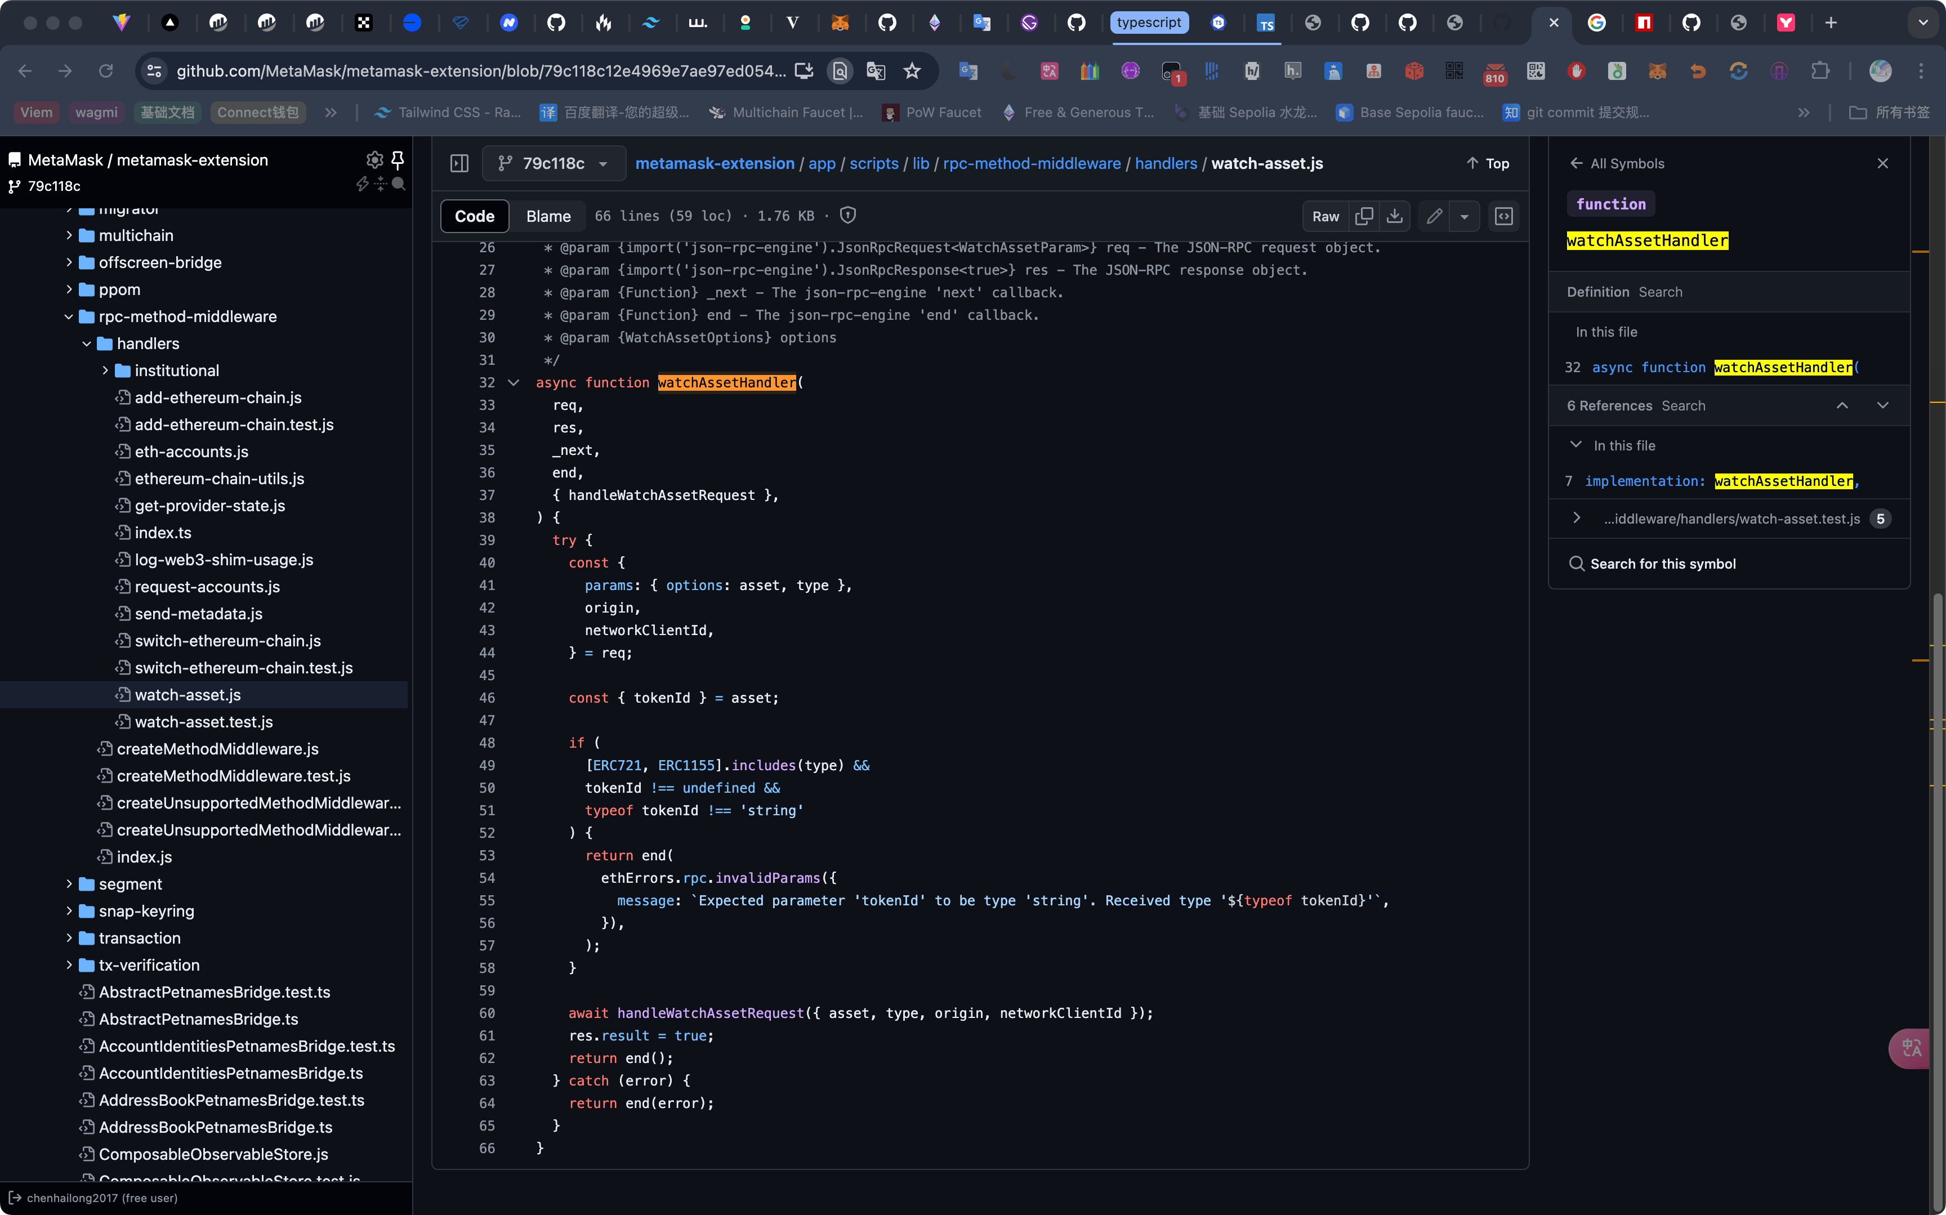
Task: Open add-ethereum-chain.js in the file tree
Action: (218, 397)
